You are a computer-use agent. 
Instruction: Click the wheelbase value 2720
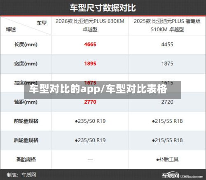[x=167, y=102]
